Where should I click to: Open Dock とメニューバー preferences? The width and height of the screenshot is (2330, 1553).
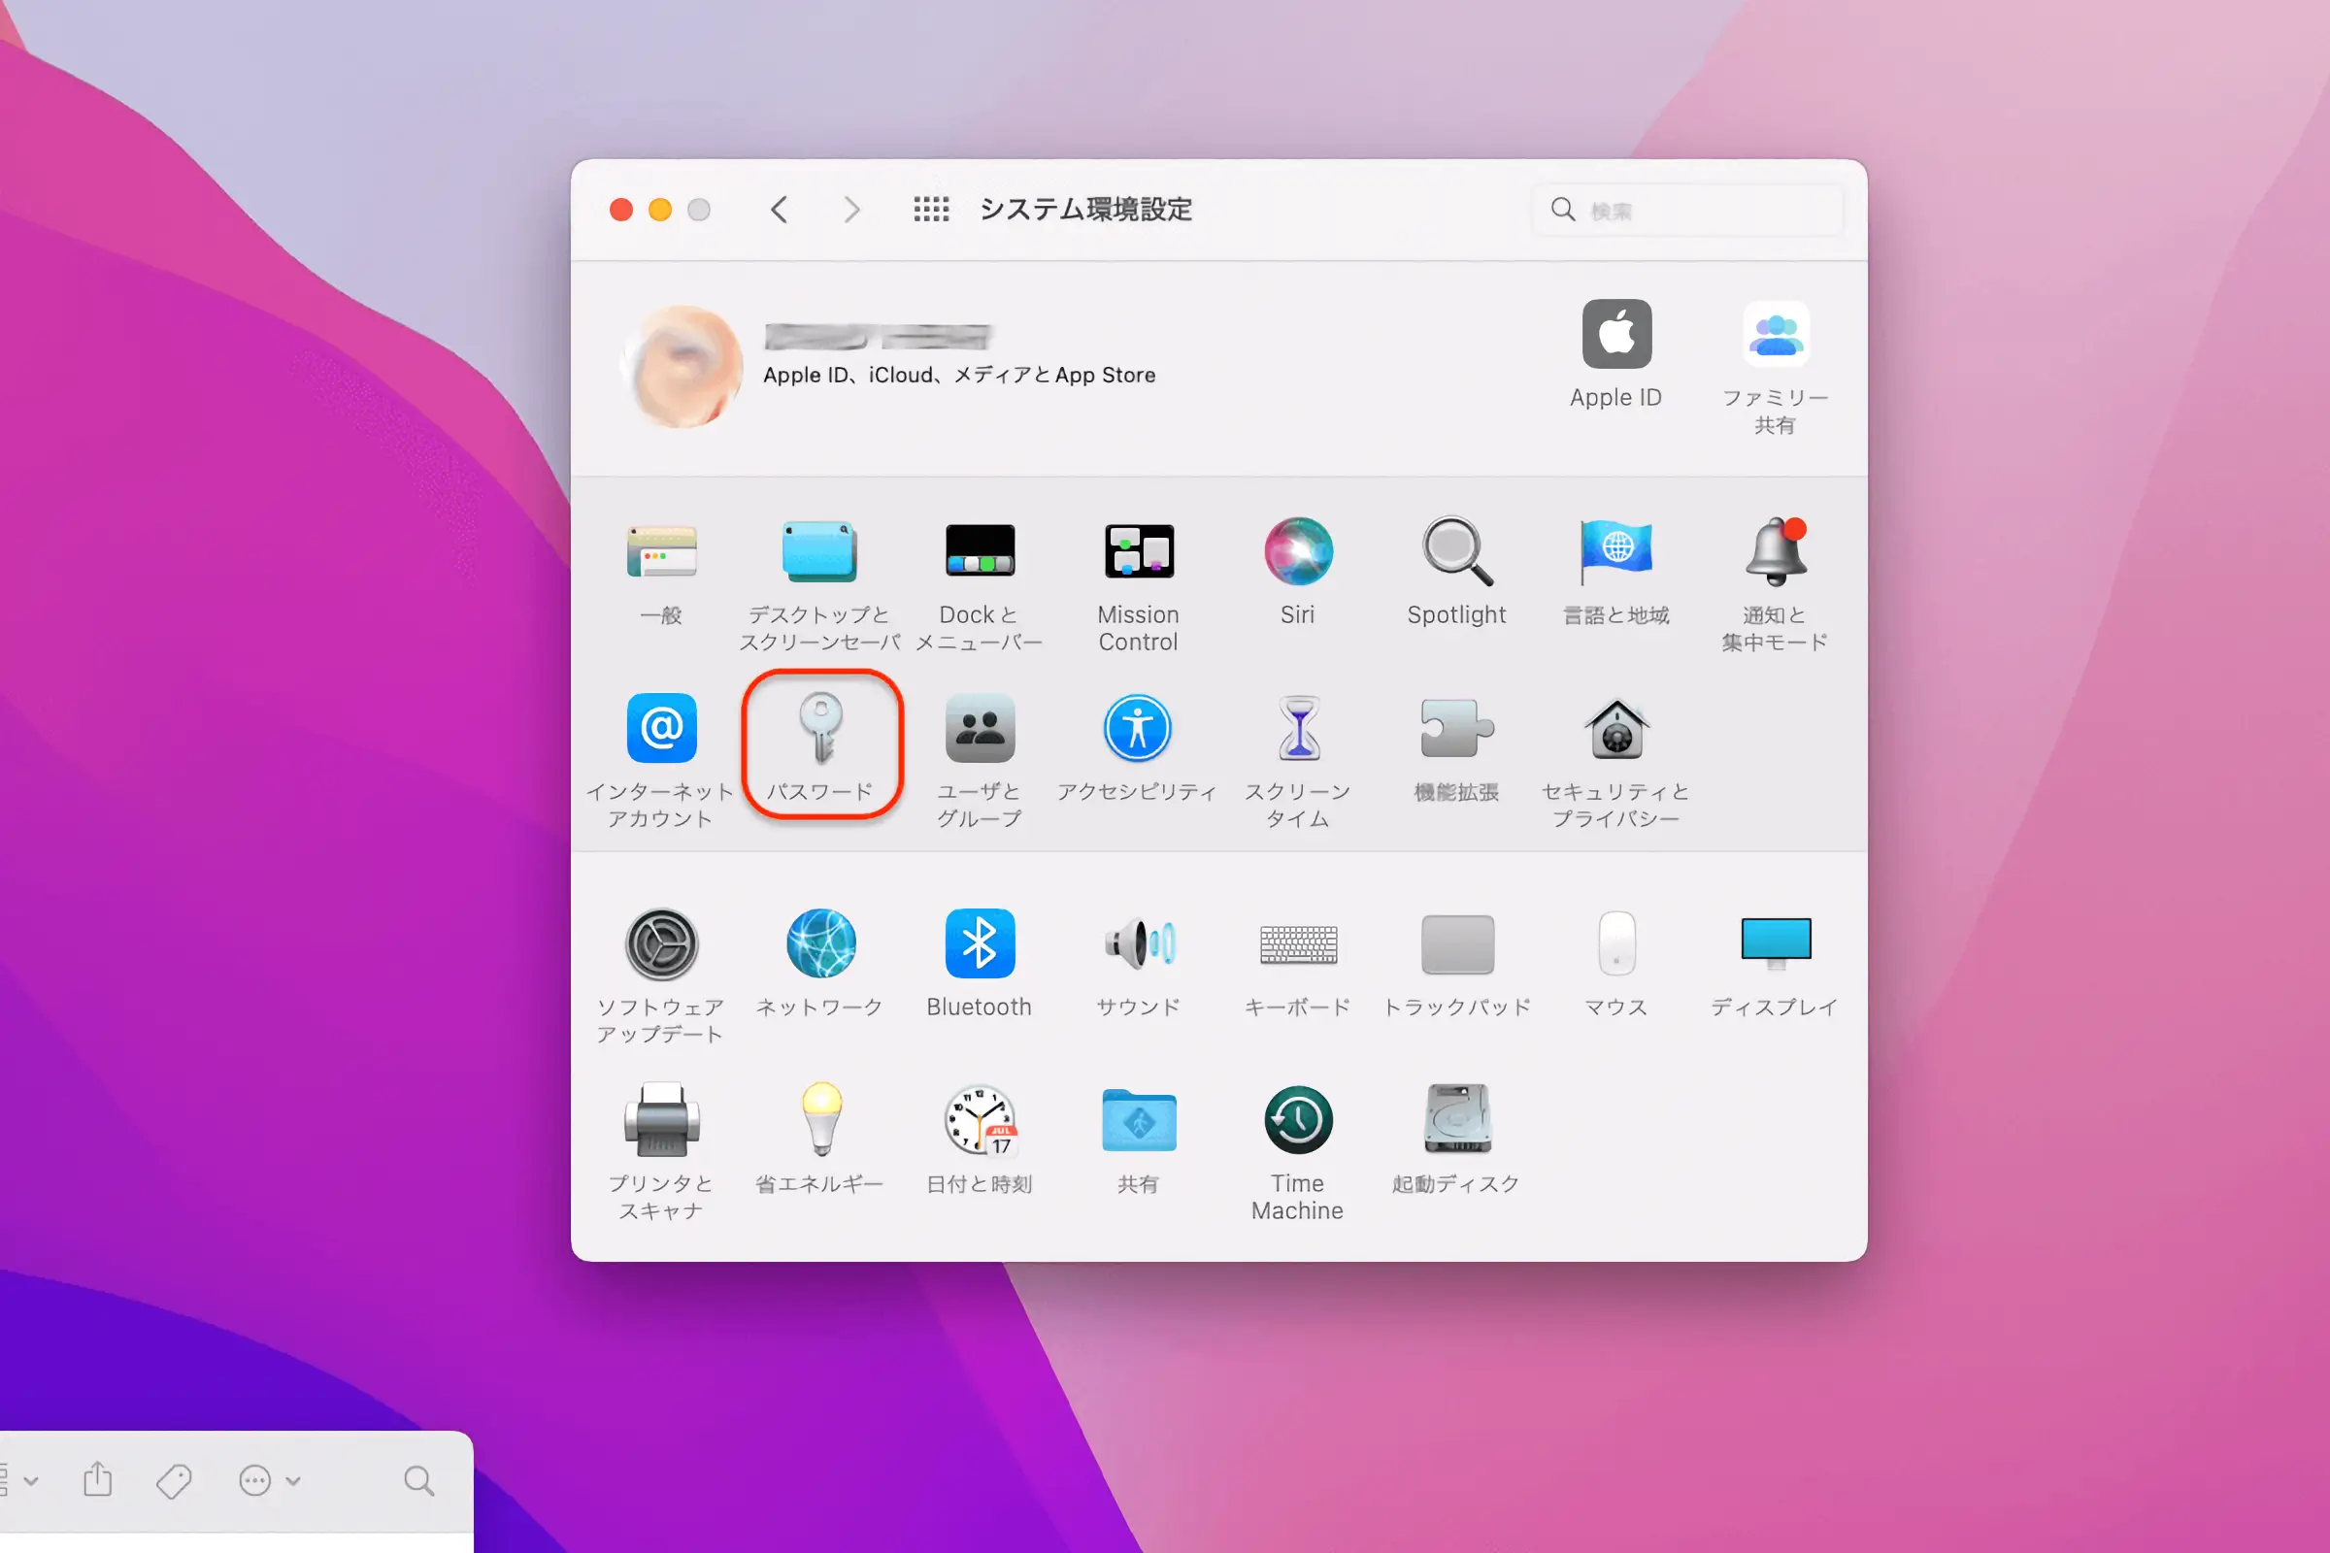[x=979, y=550]
